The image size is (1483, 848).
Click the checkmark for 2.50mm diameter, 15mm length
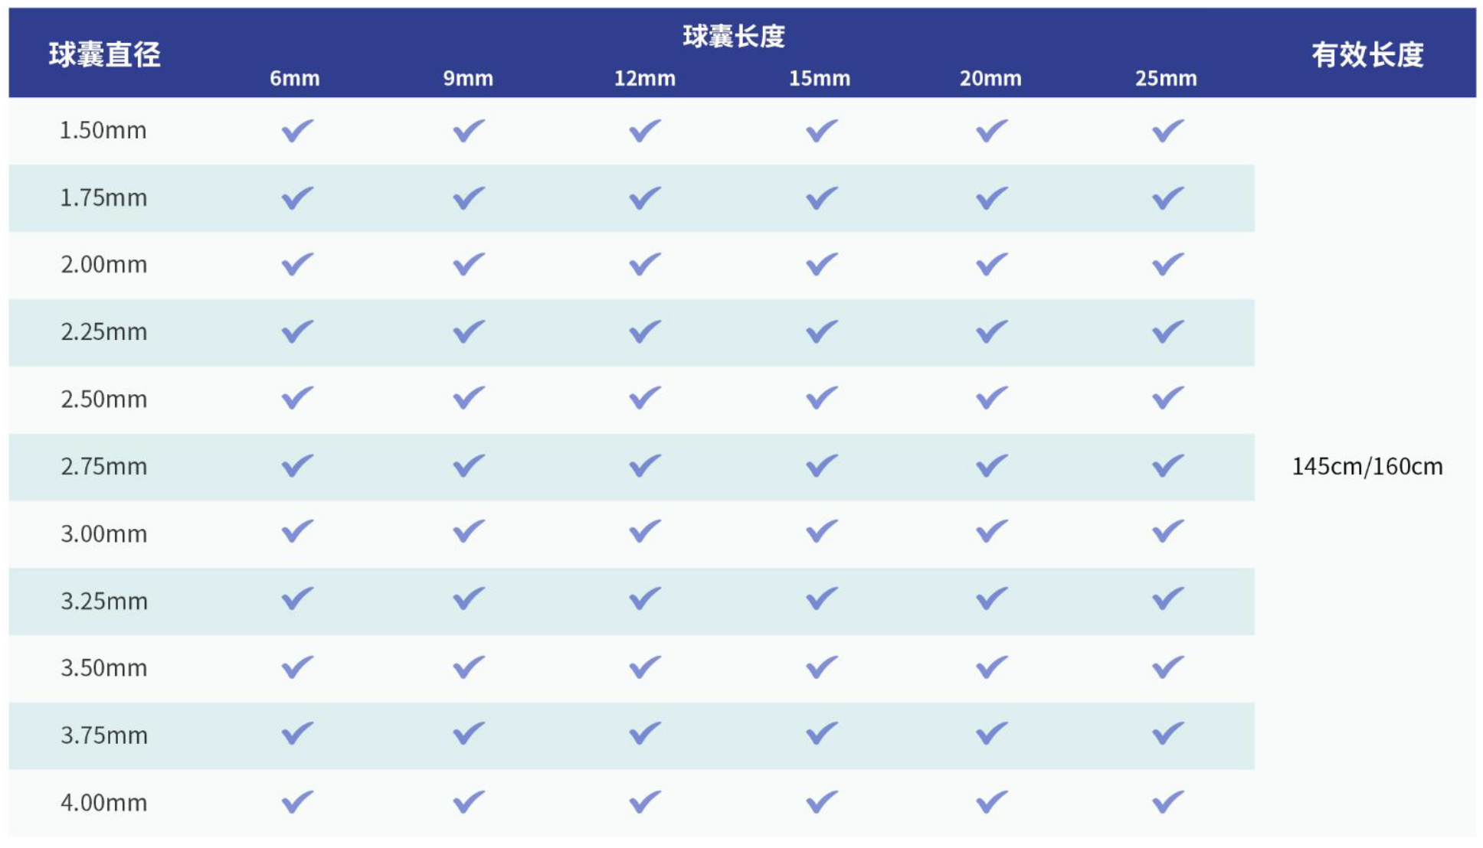(x=821, y=399)
